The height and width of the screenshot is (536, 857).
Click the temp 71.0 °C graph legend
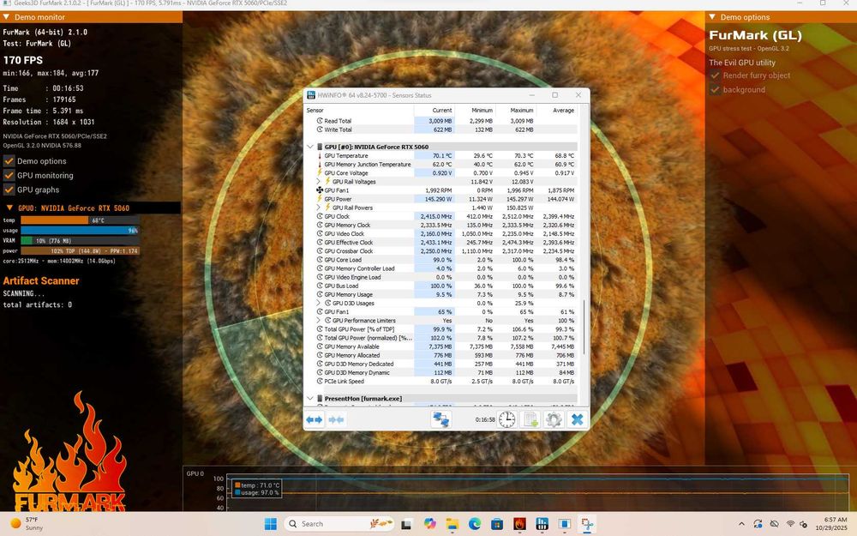pyautogui.click(x=257, y=485)
